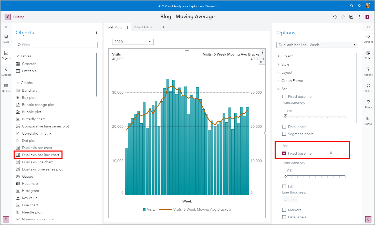Open the Dual axis bar-line - Week 1 dropdown
Screen dimensions: 375x225
(x=317, y=45)
